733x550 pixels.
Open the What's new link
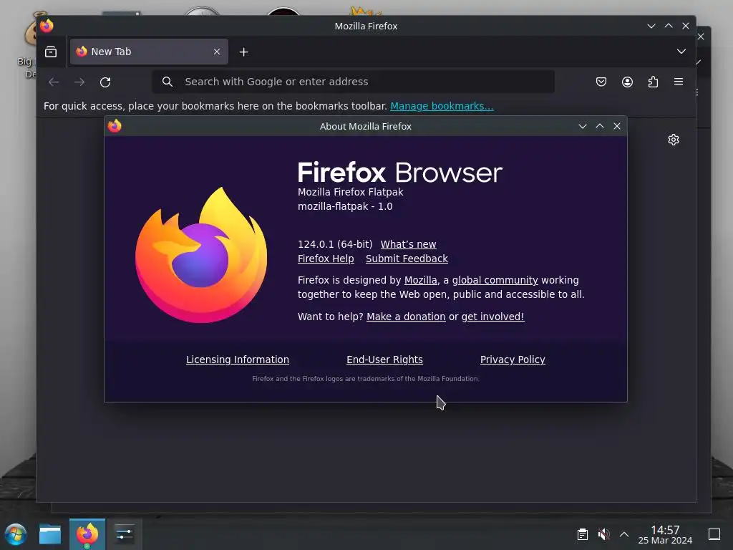pyautogui.click(x=408, y=244)
